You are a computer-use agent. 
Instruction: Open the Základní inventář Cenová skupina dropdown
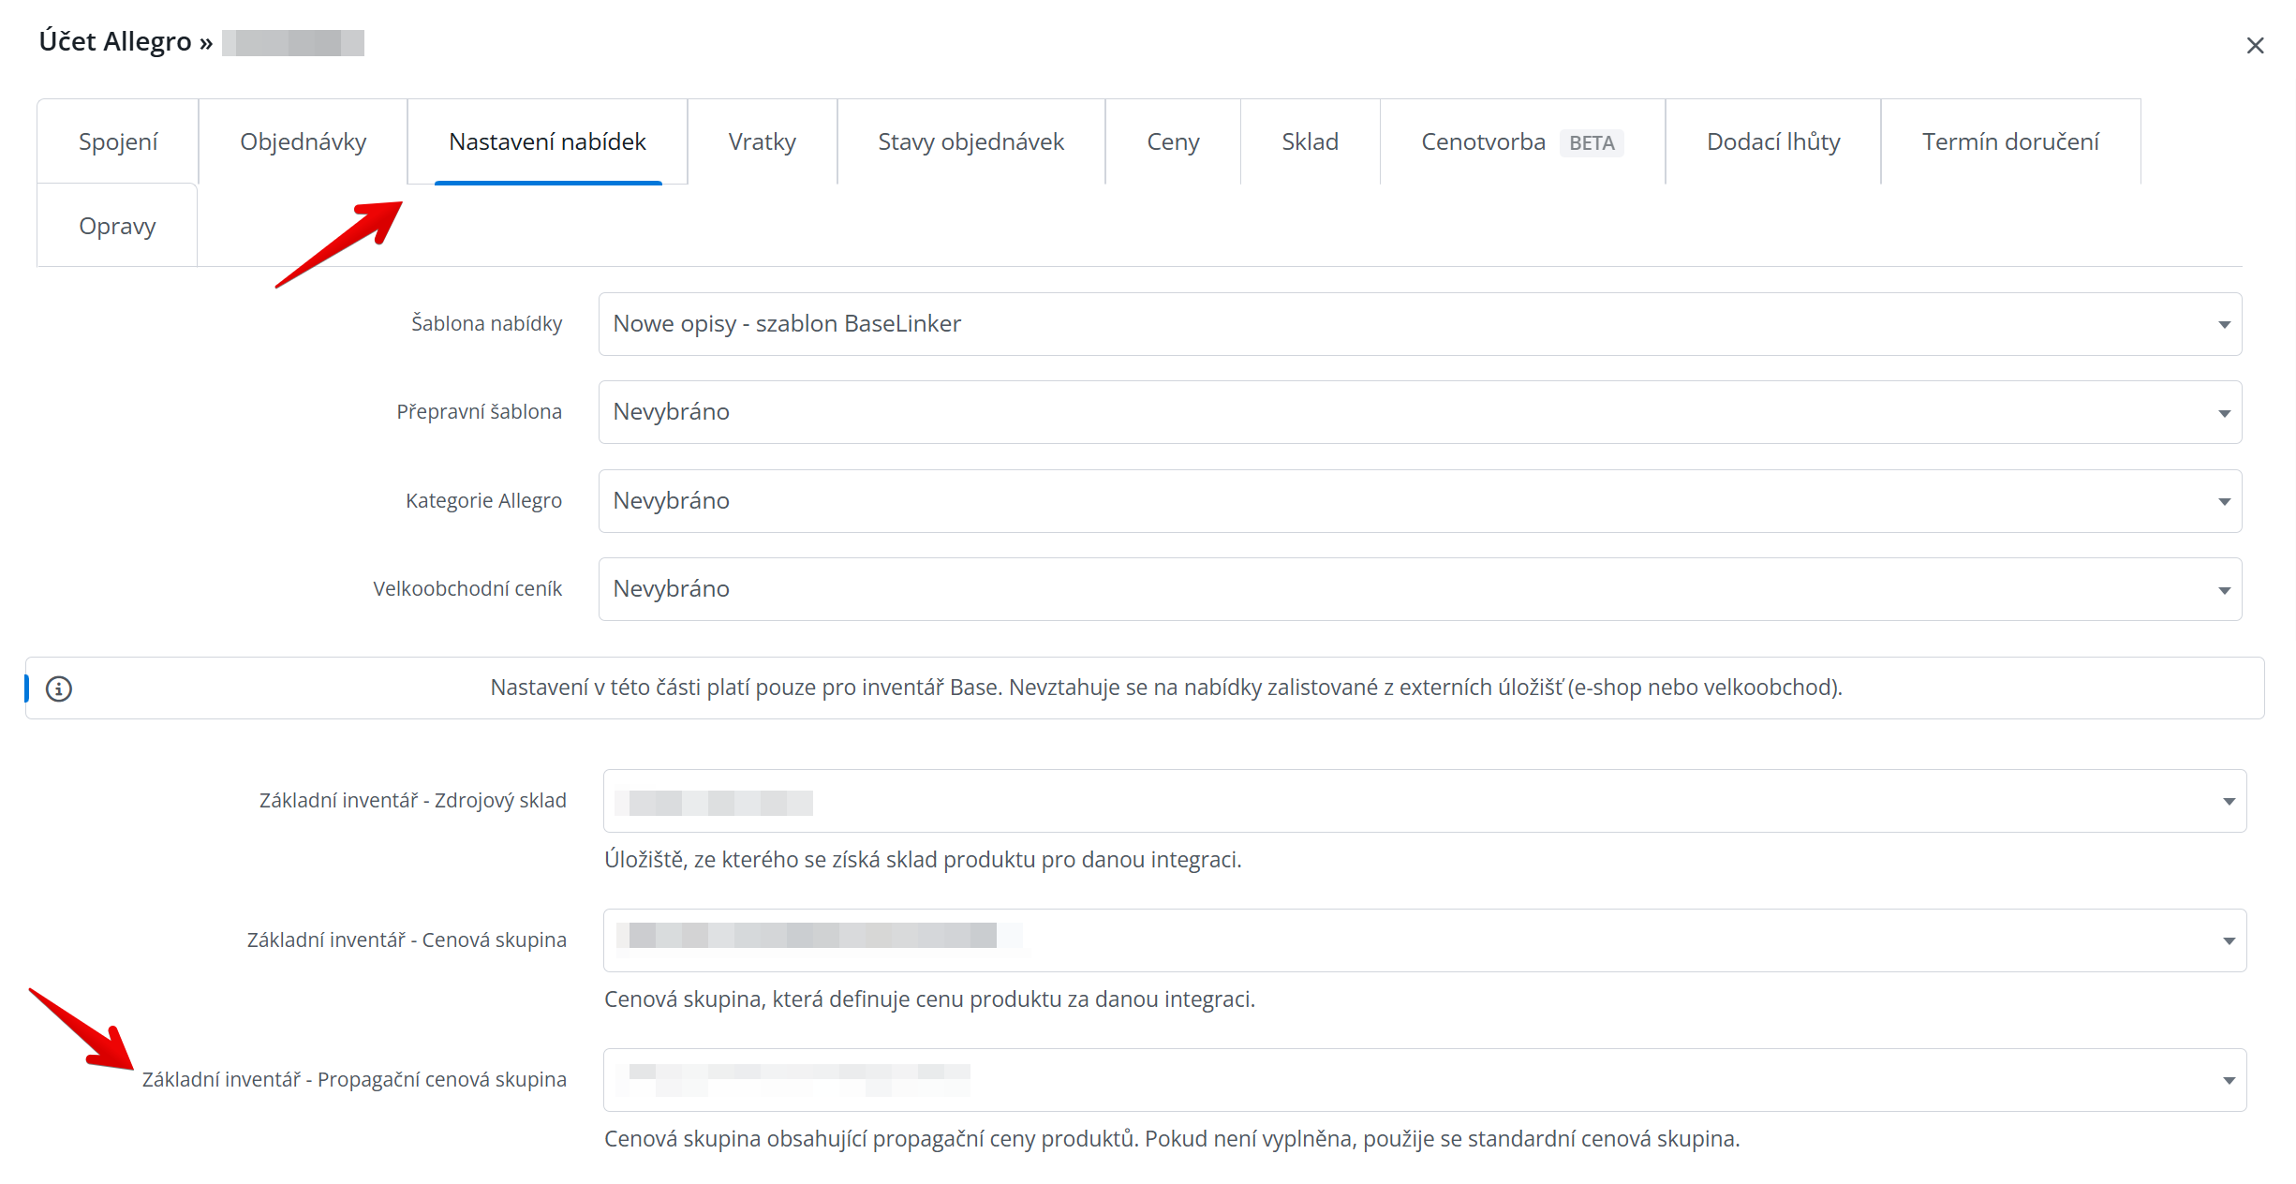tap(1424, 940)
